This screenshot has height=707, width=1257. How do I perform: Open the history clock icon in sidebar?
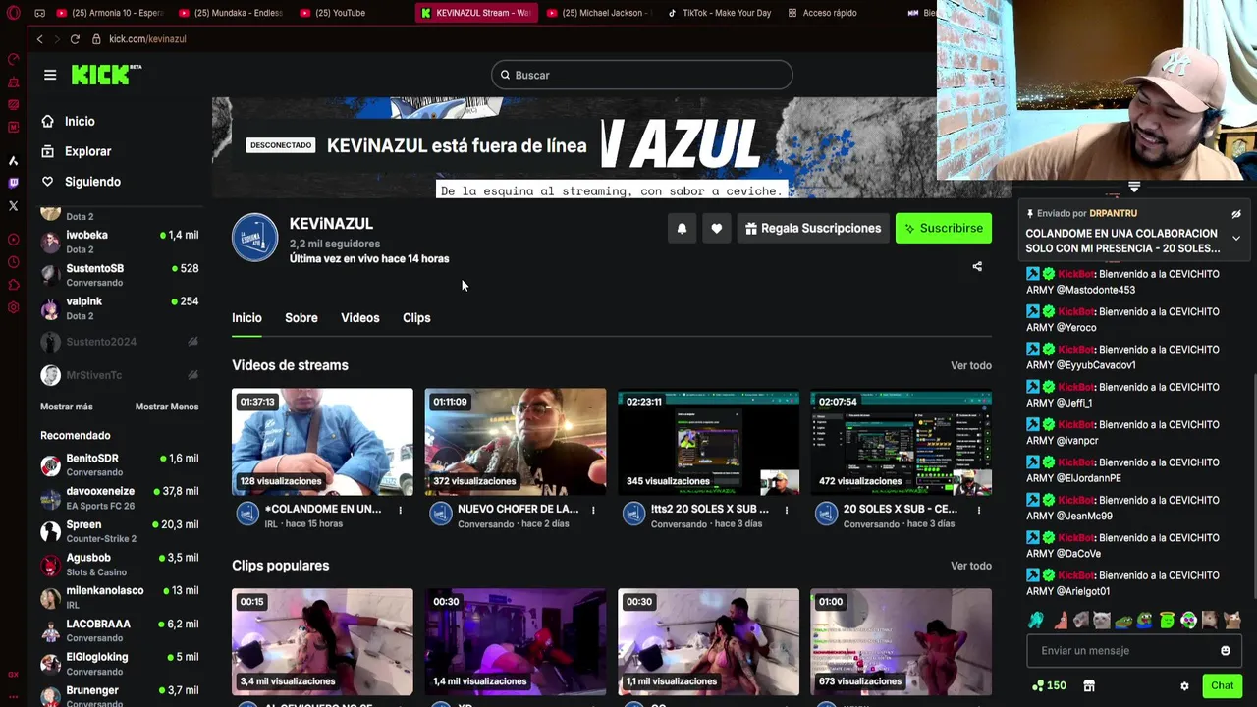tap(13, 262)
